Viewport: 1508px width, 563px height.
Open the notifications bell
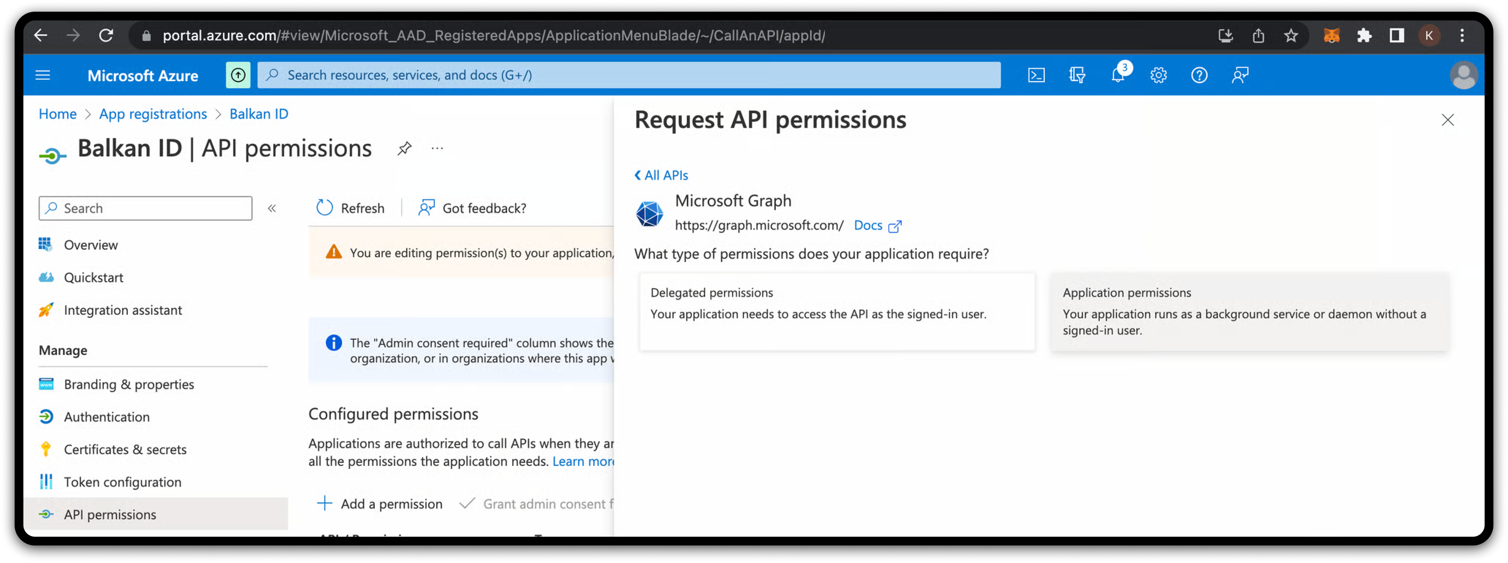tap(1117, 75)
